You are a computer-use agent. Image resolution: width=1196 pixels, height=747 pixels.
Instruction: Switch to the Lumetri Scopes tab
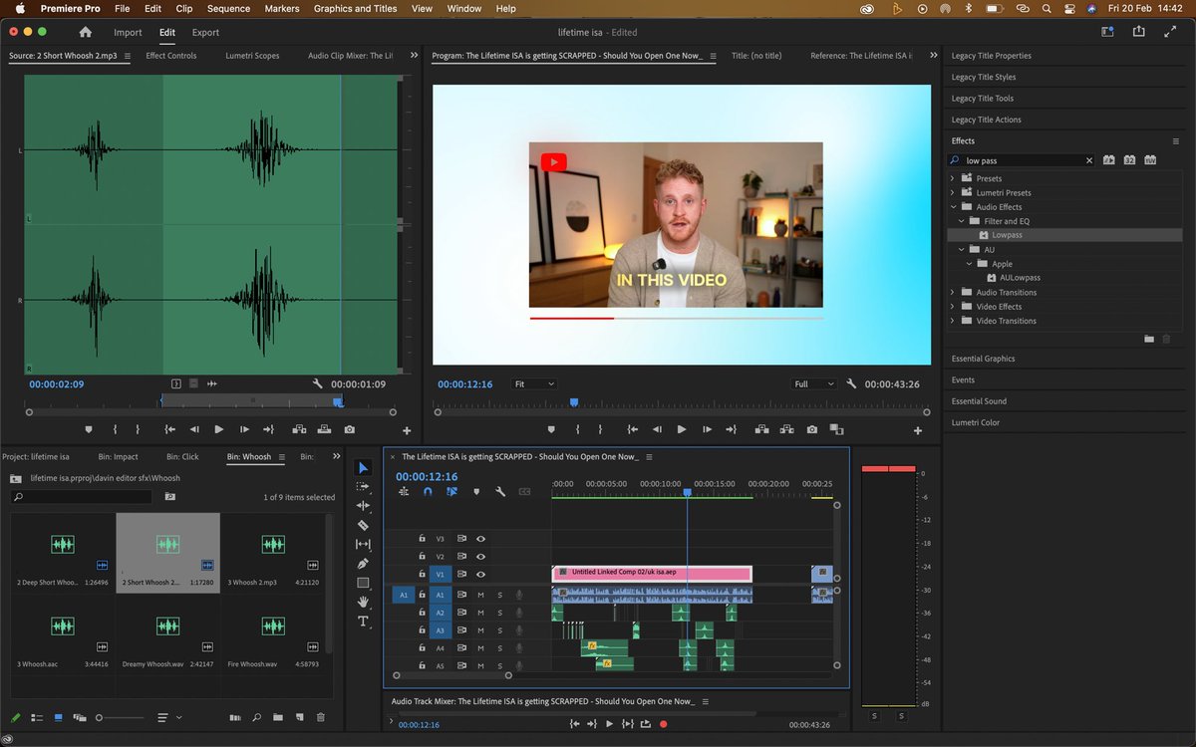(252, 56)
